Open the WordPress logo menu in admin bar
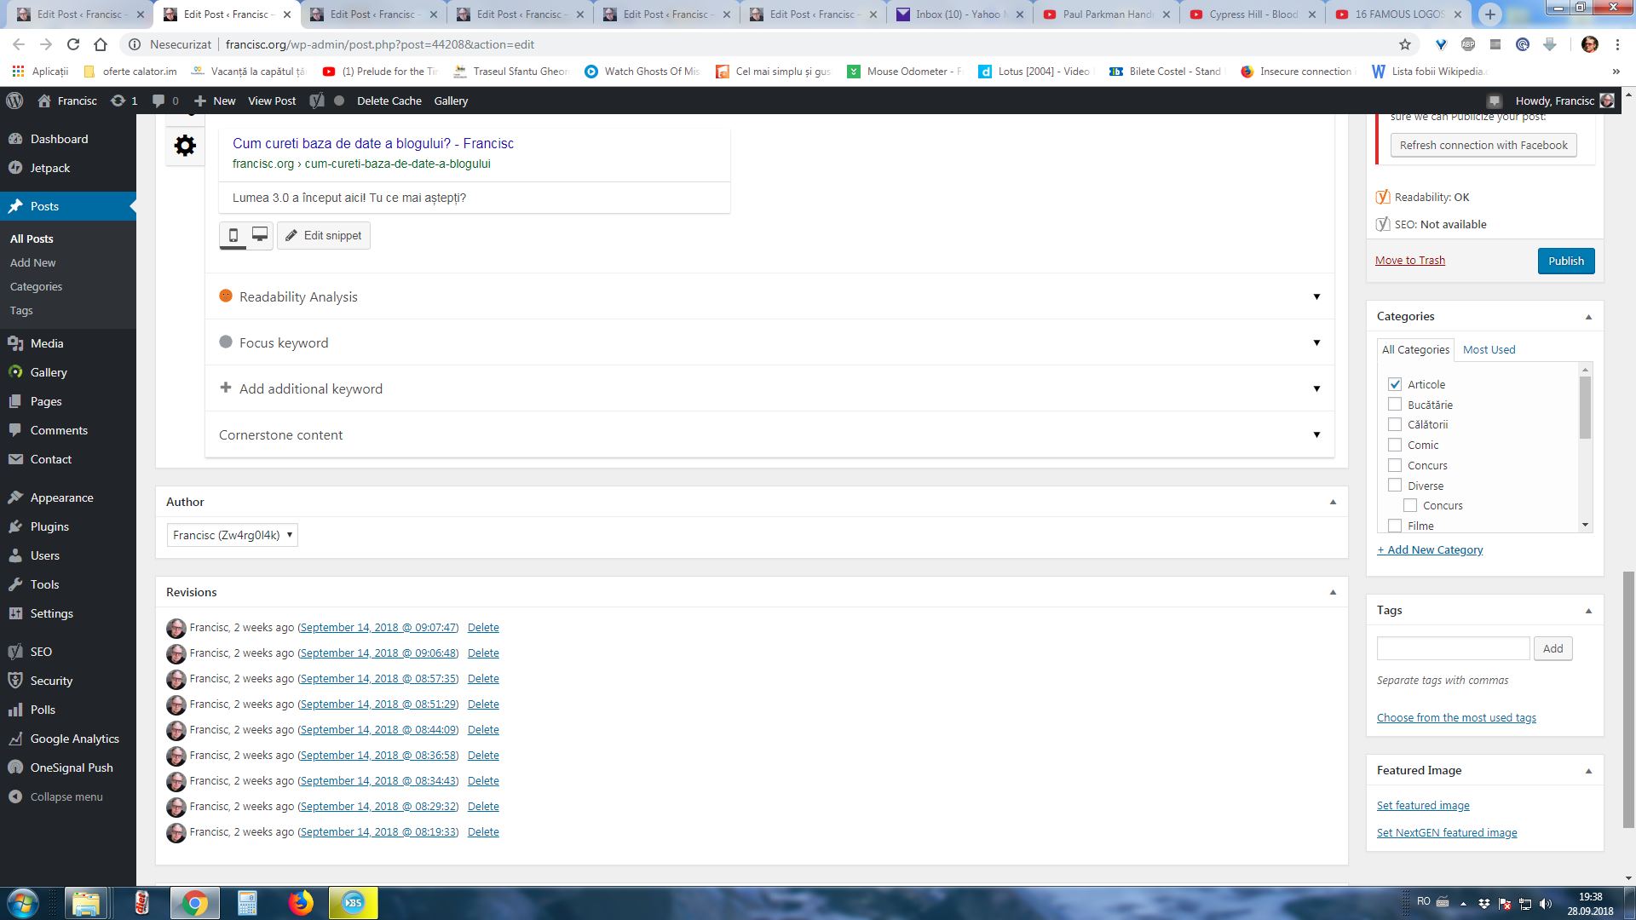 point(14,101)
